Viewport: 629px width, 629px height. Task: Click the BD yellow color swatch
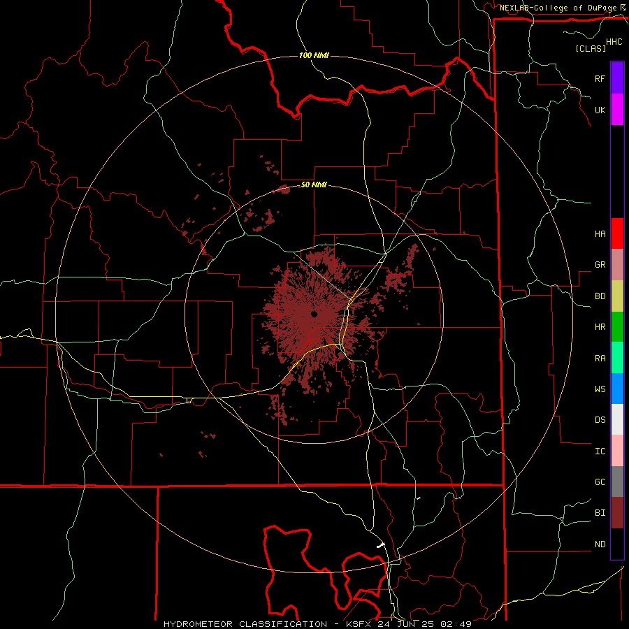(617, 296)
